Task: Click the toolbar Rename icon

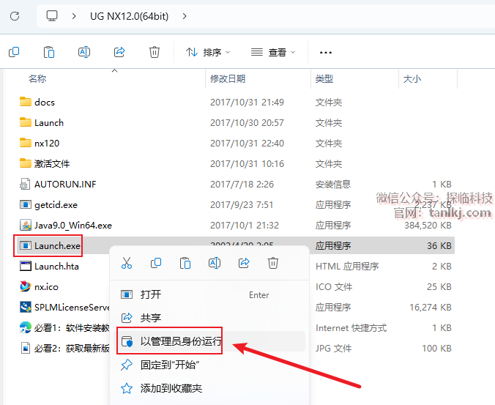Action: click(x=84, y=52)
